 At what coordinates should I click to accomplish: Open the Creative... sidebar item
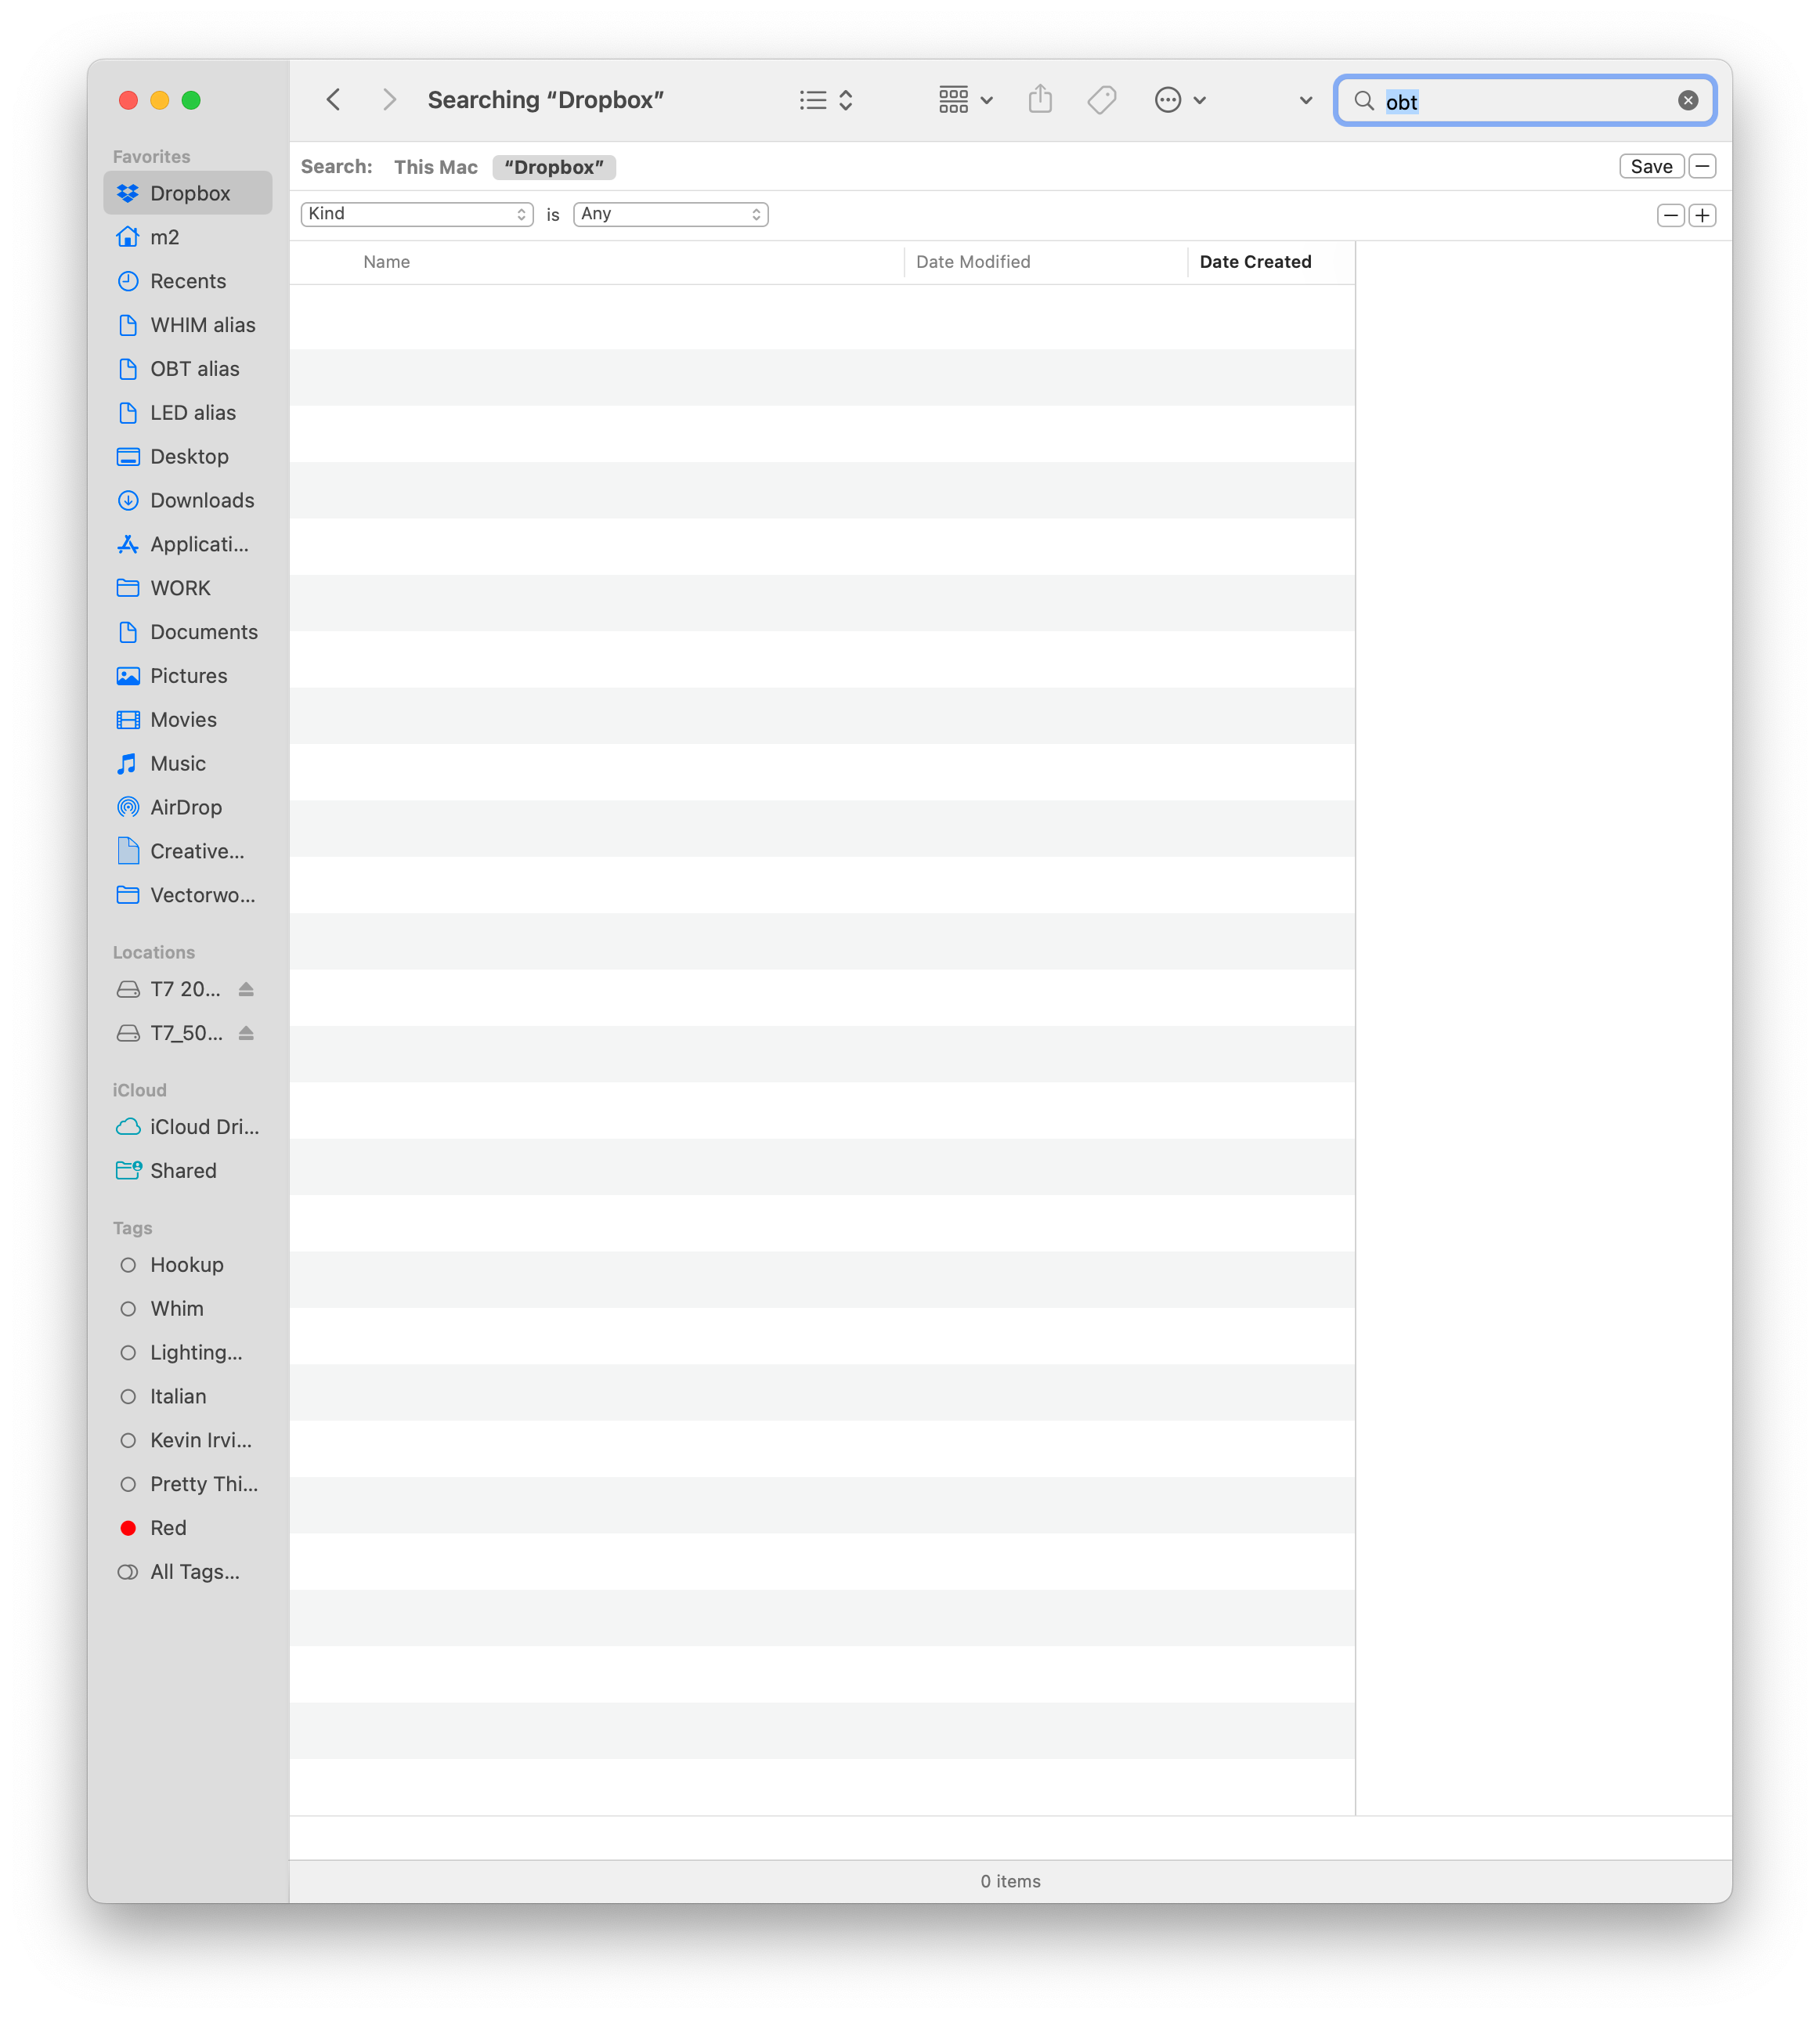pyautogui.click(x=188, y=851)
